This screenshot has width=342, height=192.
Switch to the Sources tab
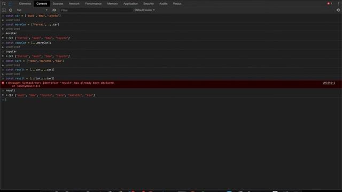tap(58, 4)
